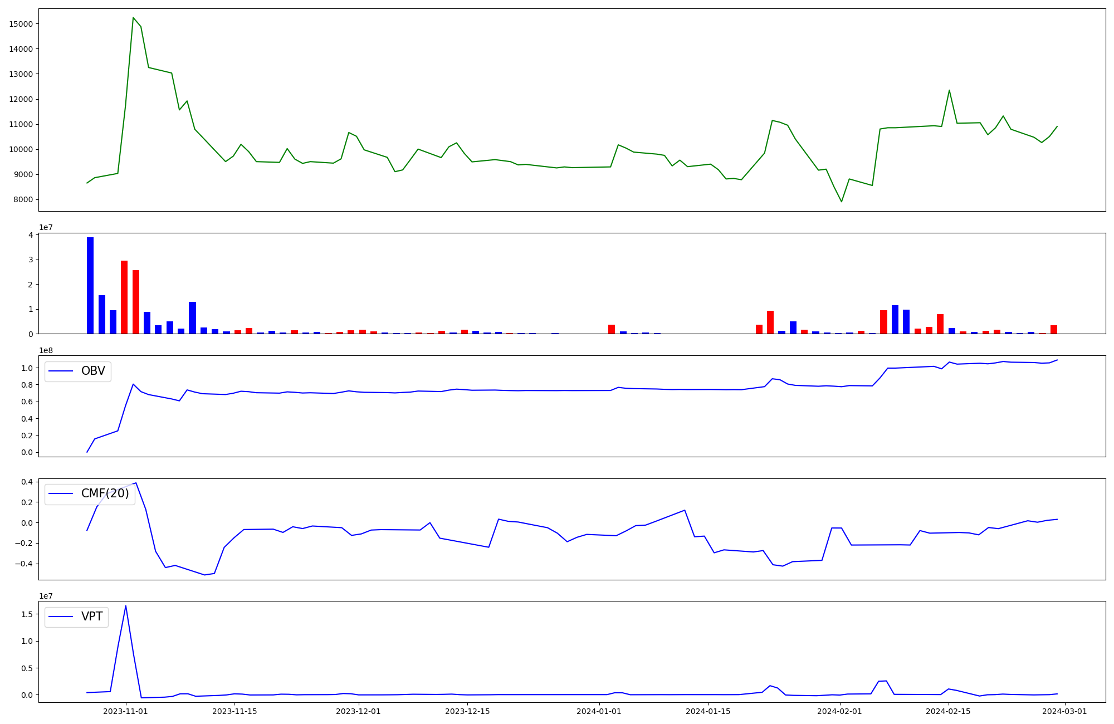
Task: Click the 1e7 exponent above volume chart
Action: click(46, 228)
